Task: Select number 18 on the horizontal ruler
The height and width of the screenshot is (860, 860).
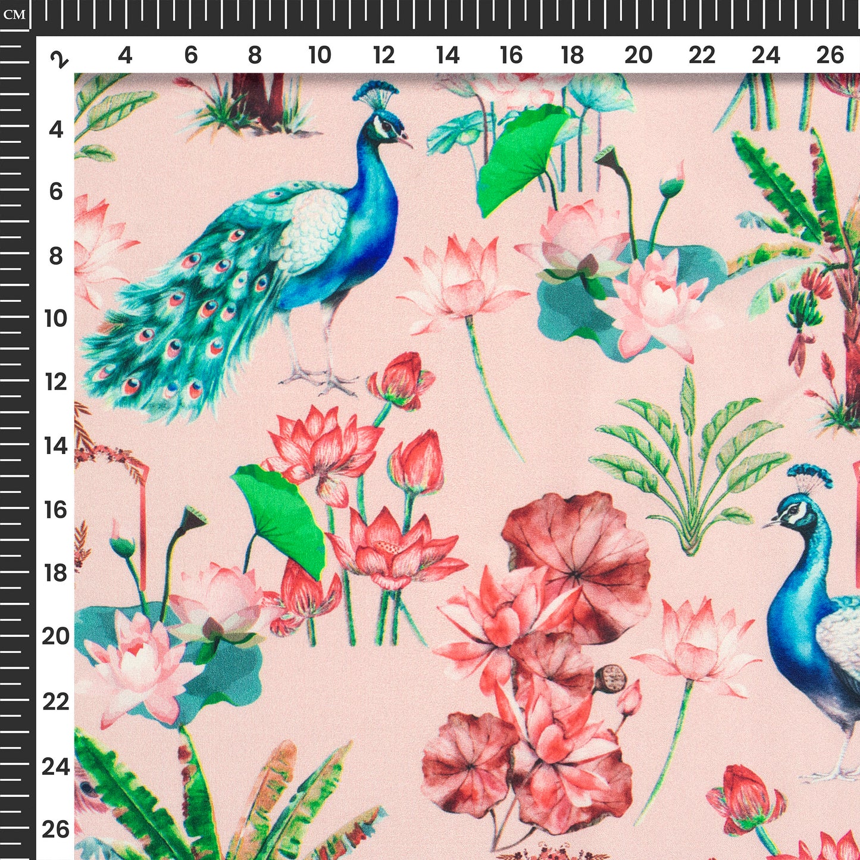Action: (573, 55)
